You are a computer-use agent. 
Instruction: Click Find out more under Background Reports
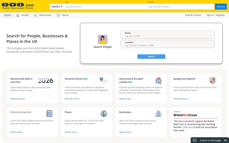pyautogui.click(x=181, y=99)
